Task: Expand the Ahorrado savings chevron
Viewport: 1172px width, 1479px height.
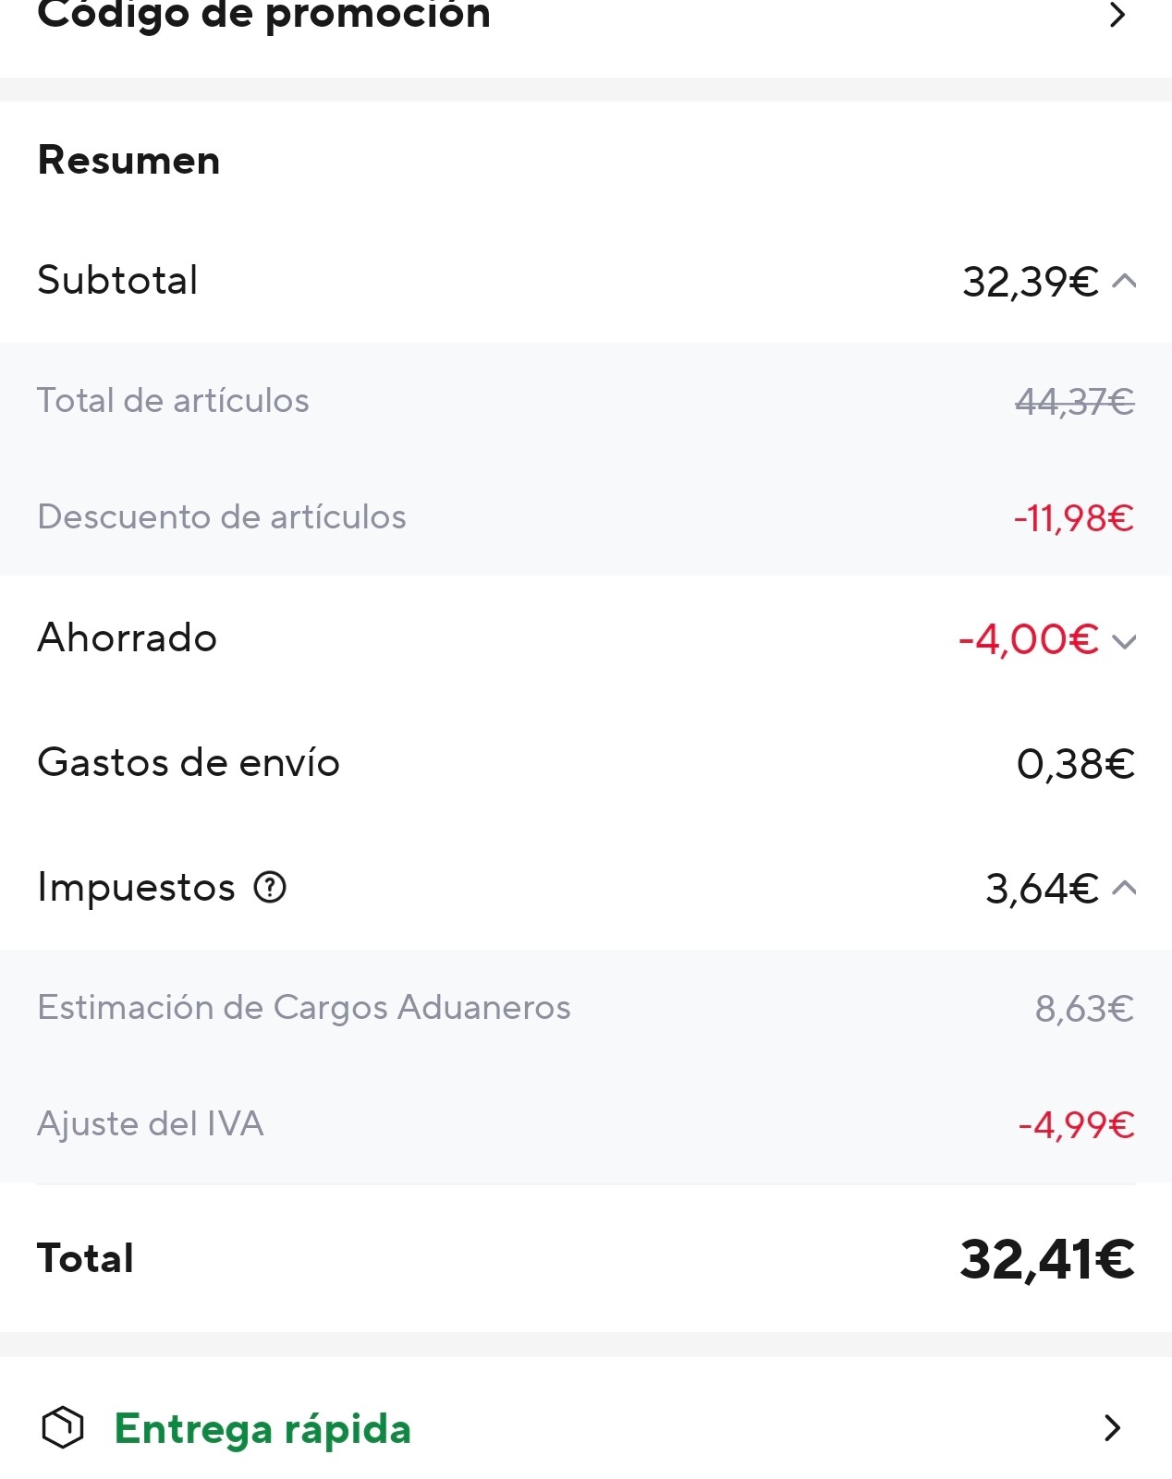Action: click(1124, 641)
